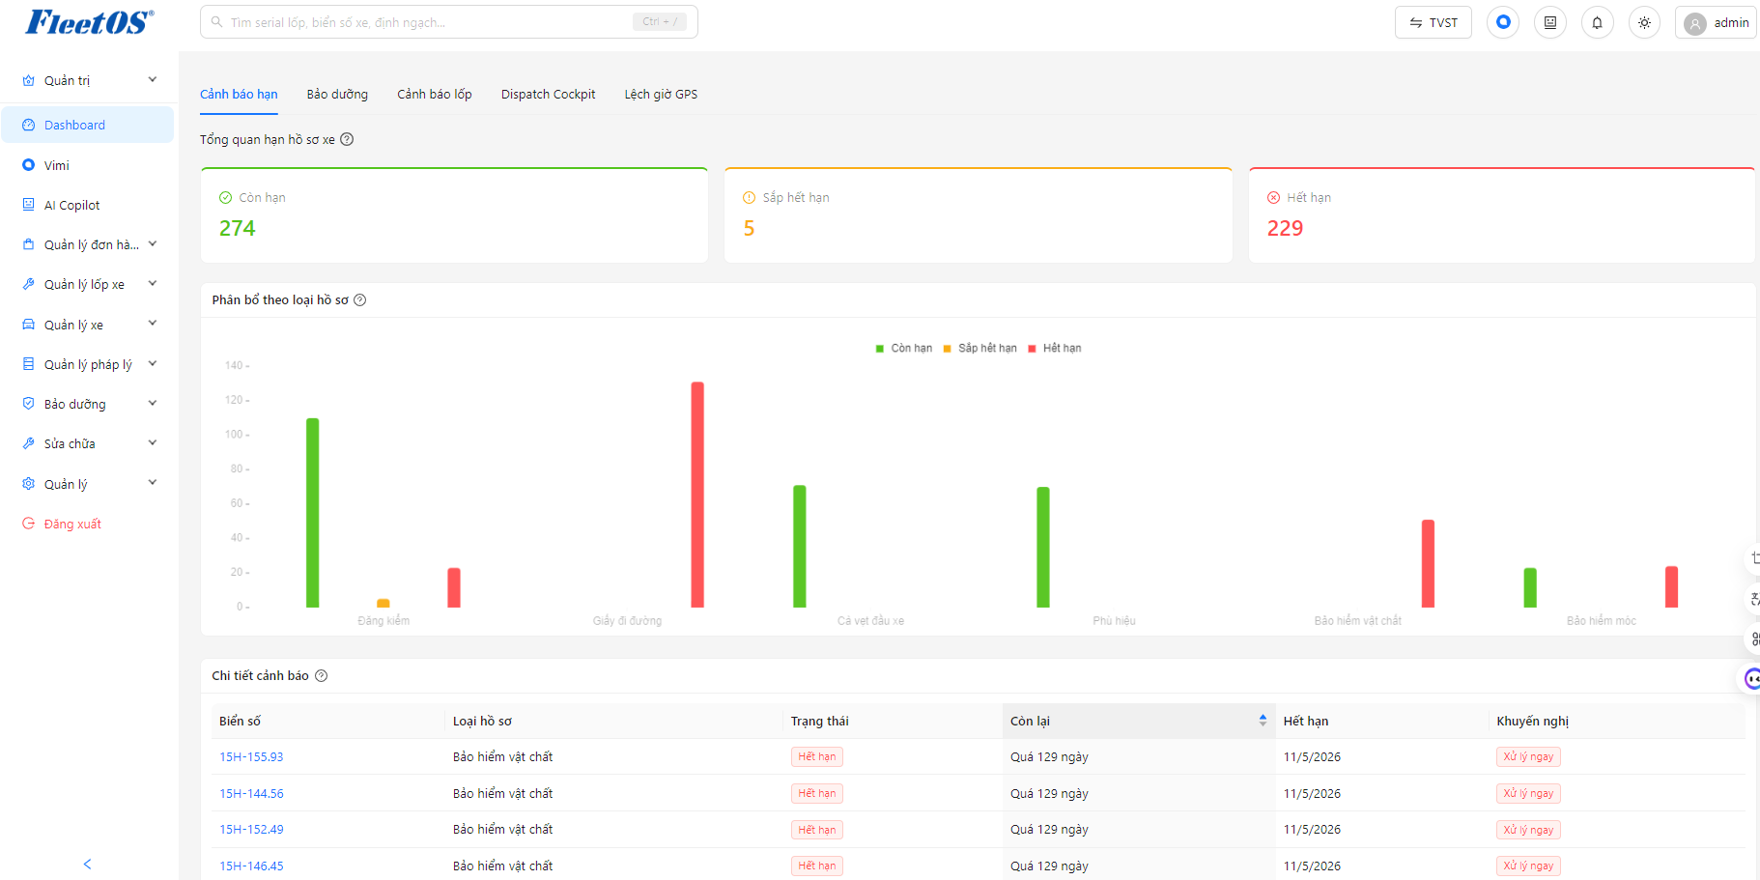Expand the Quản lý settings chevron
Viewport: 1760px width, 880px height.
pos(153,483)
